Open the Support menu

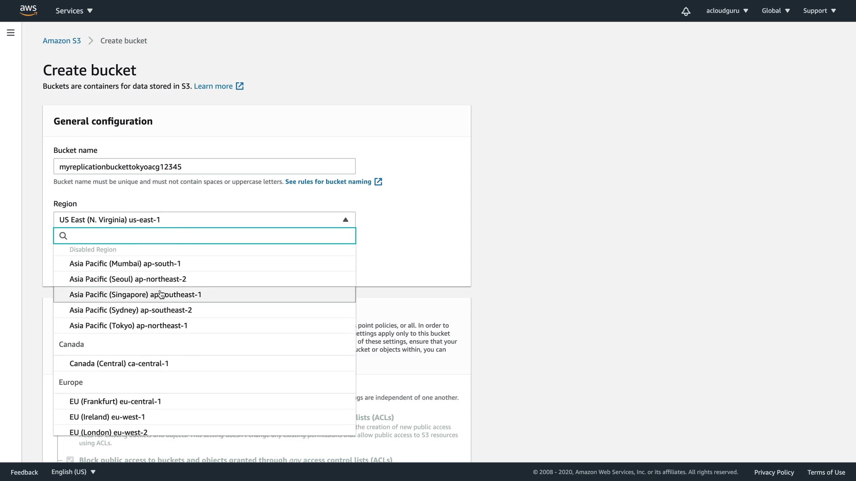point(819,11)
